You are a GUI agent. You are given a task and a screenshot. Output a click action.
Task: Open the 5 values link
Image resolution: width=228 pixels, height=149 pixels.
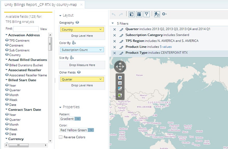pos(166,47)
